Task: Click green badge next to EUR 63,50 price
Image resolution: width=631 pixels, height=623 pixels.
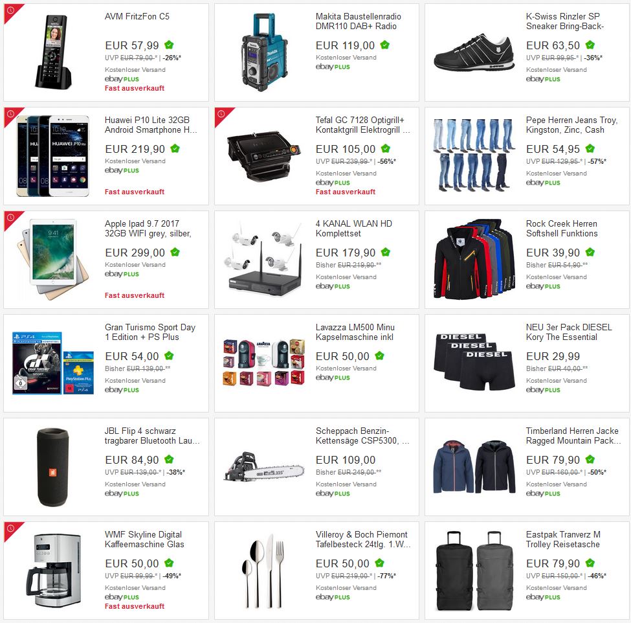Action: coord(590,45)
